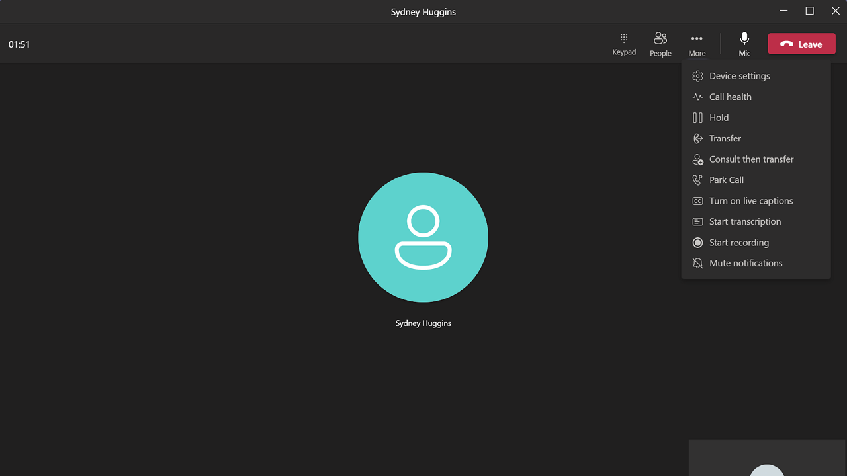The height and width of the screenshot is (476, 847).
Task: Leave the call
Action: point(802,44)
